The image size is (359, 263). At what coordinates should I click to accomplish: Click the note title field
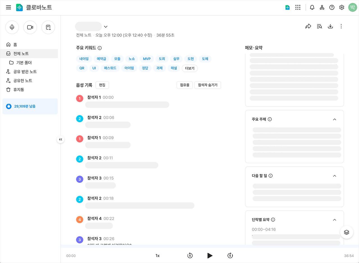[x=88, y=27]
